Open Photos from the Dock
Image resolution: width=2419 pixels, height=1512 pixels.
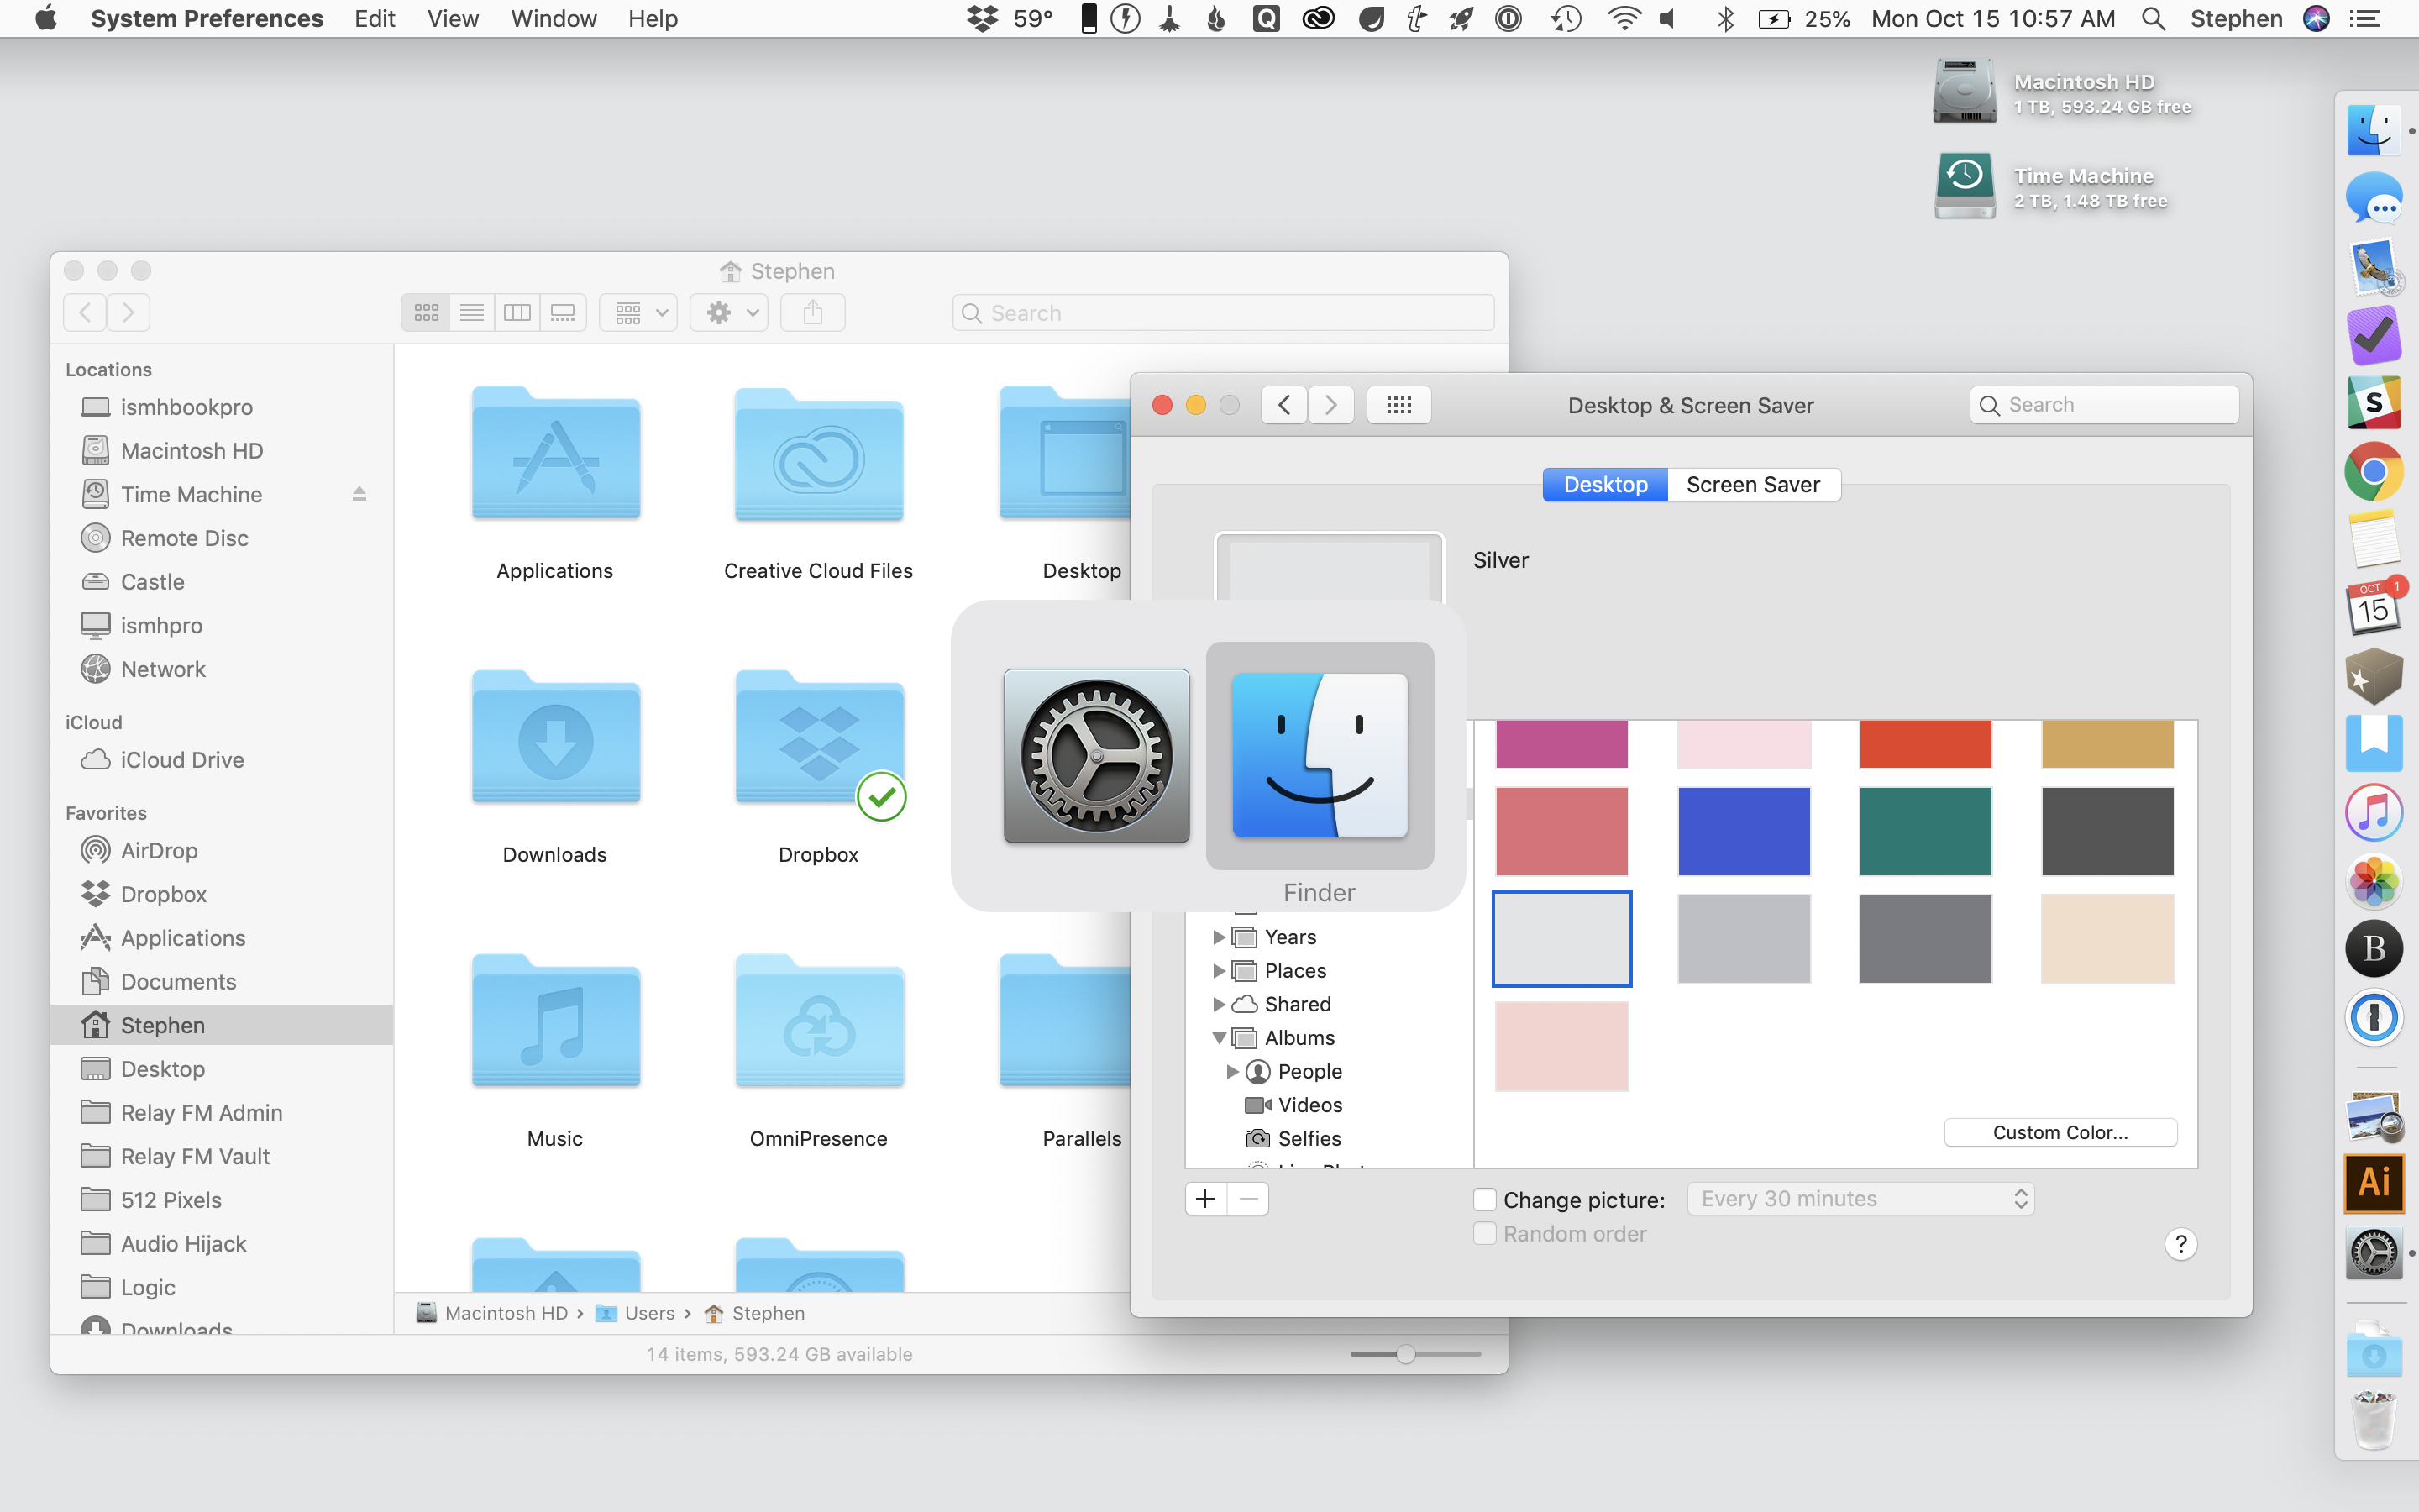click(x=2374, y=881)
